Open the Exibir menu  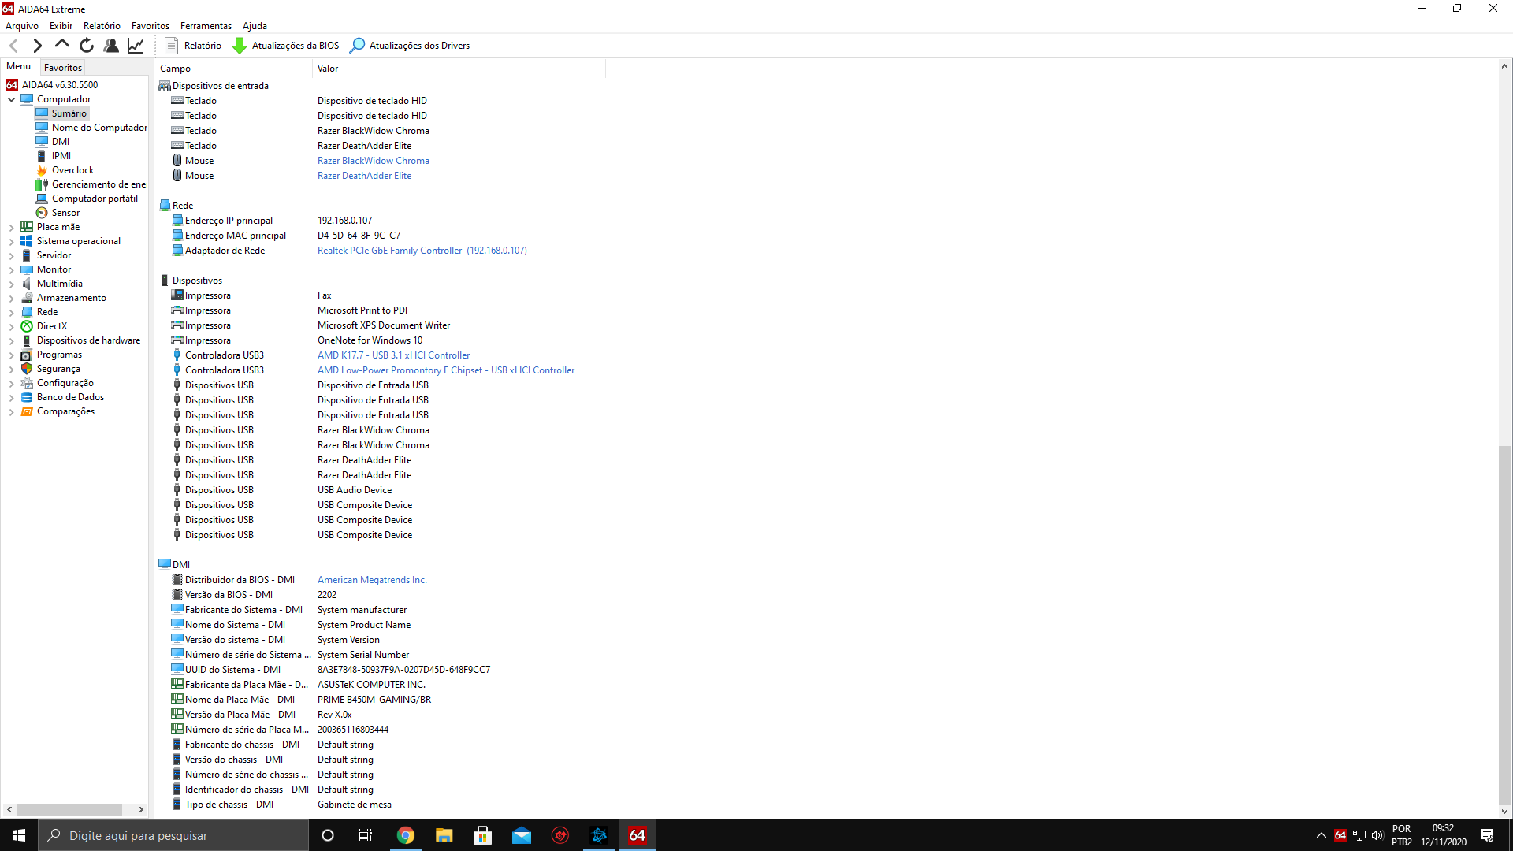[61, 26]
